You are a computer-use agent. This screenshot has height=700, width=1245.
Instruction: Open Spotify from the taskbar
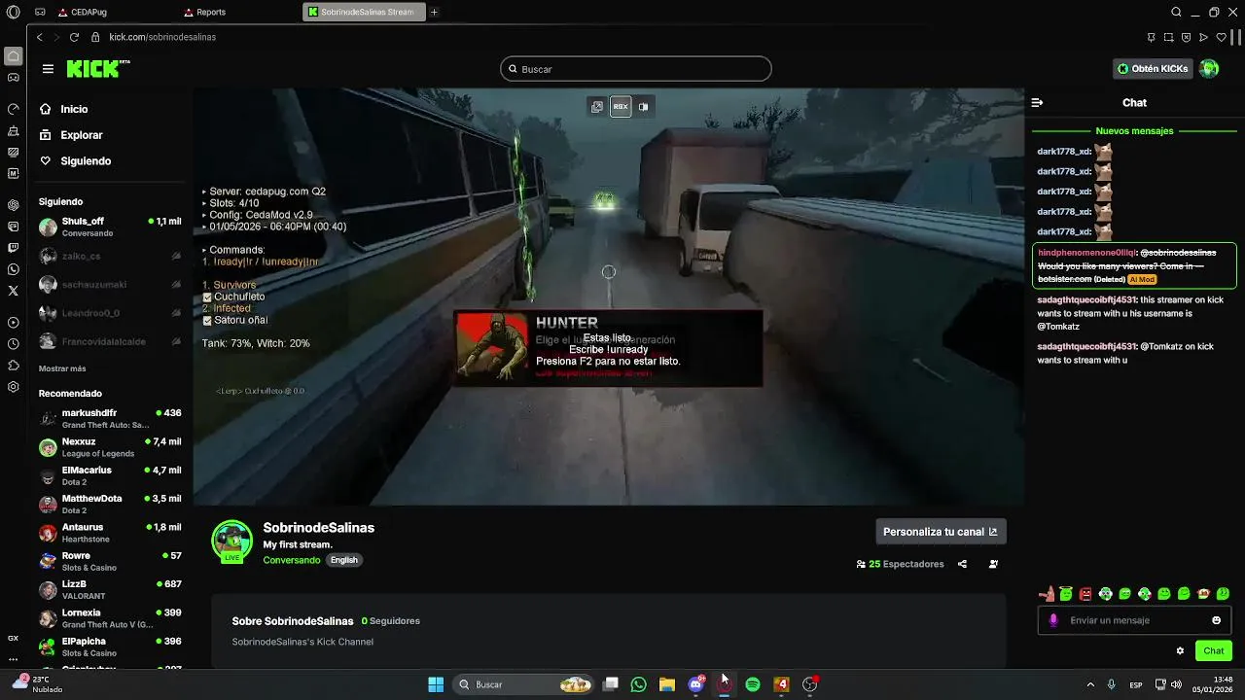(x=753, y=684)
